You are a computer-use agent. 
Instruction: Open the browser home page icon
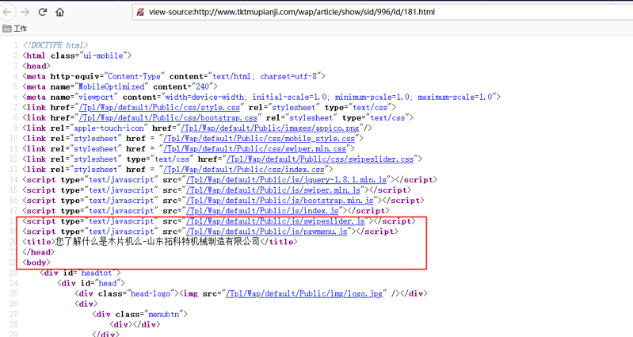click(59, 12)
